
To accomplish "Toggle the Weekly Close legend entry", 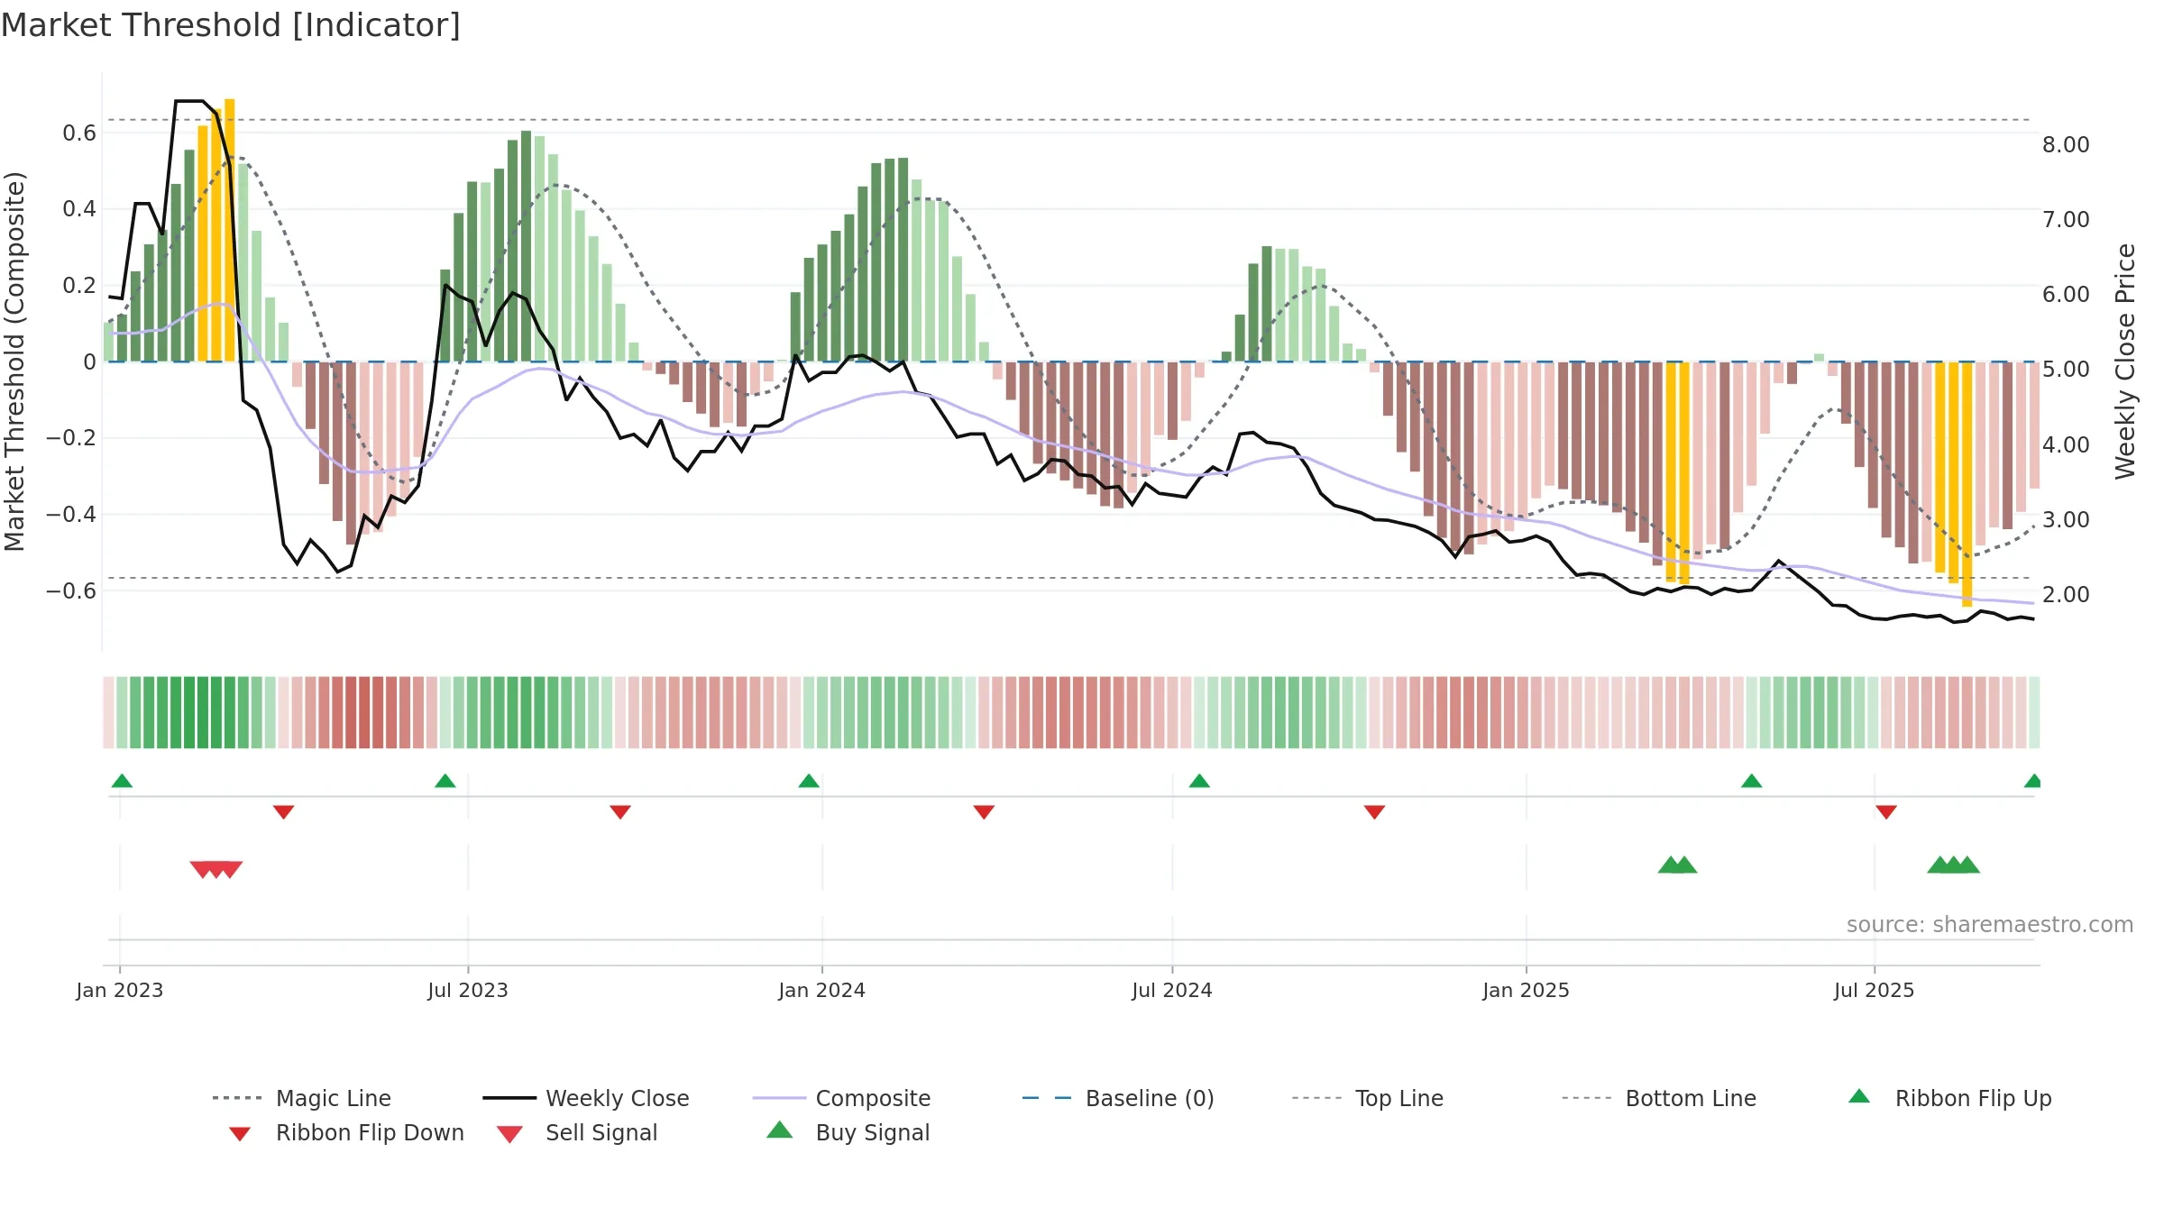I will click(x=586, y=1098).
